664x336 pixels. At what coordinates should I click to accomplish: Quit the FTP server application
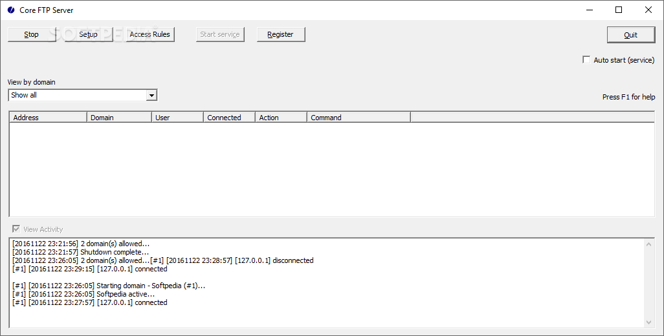[631, 35]
